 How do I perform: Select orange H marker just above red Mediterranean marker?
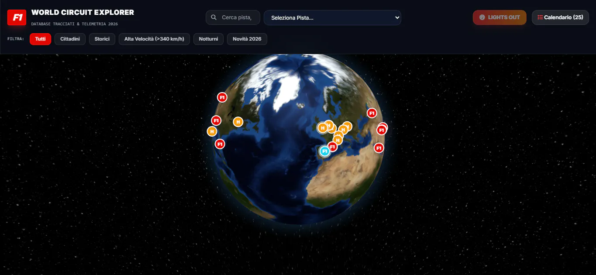pos(338,140)
